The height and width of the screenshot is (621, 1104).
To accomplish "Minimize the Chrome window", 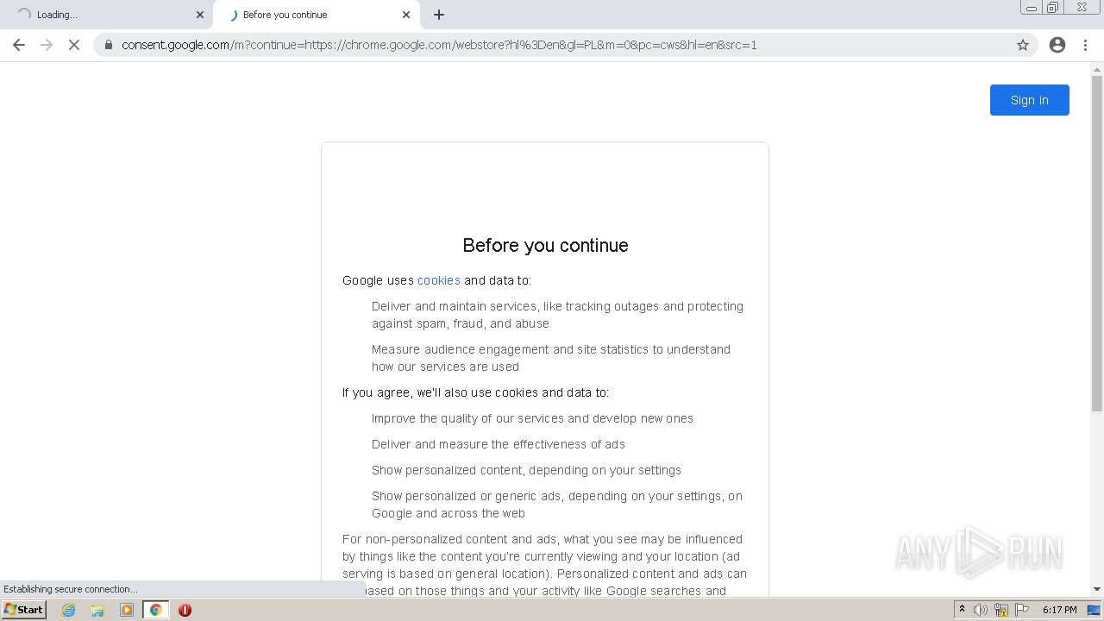I will tap(1032, 8).
